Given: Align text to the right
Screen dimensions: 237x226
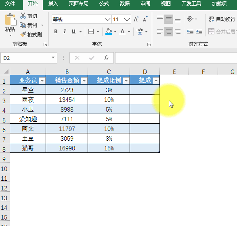Looking at the screenshot, I should click(x=178, y=32).
